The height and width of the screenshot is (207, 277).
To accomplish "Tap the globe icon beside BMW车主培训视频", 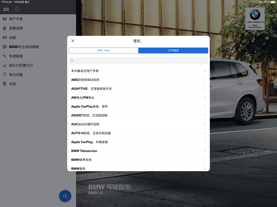I will [5, 47].
